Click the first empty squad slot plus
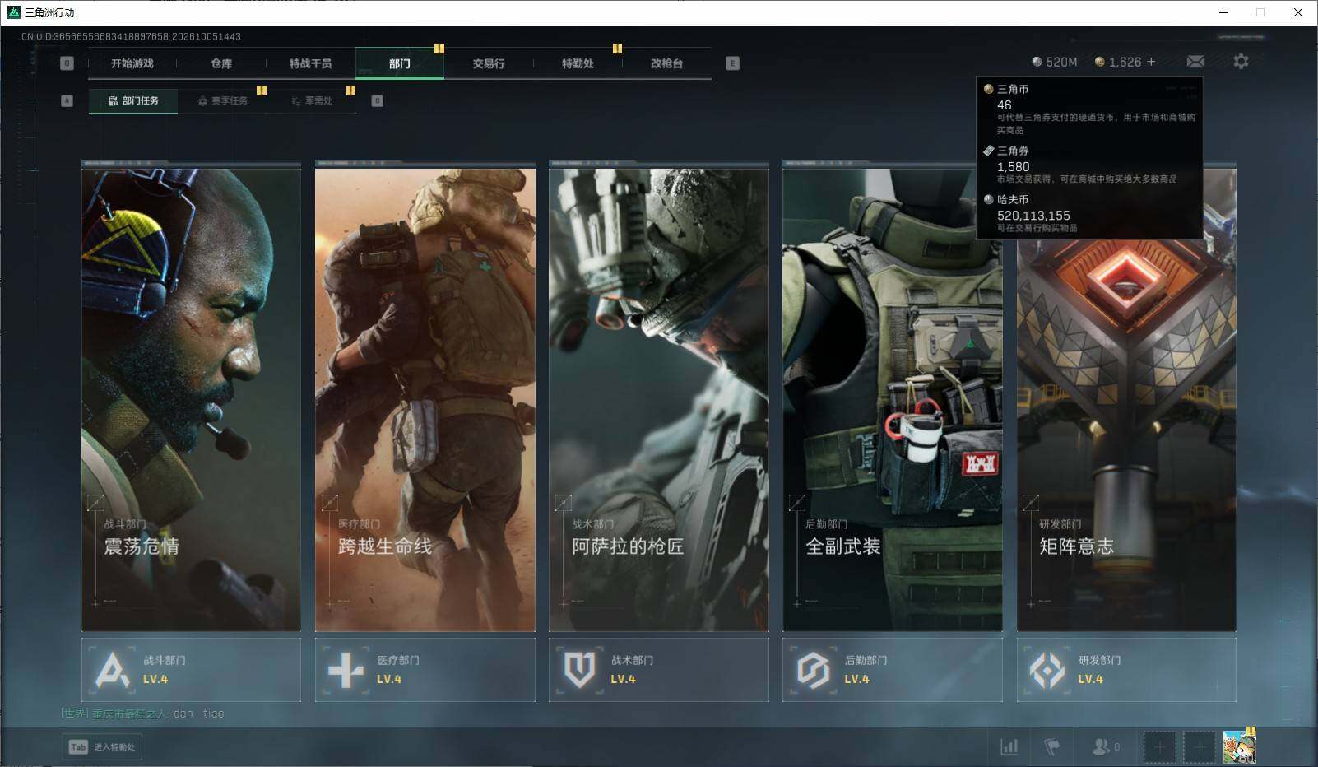 1159,747
